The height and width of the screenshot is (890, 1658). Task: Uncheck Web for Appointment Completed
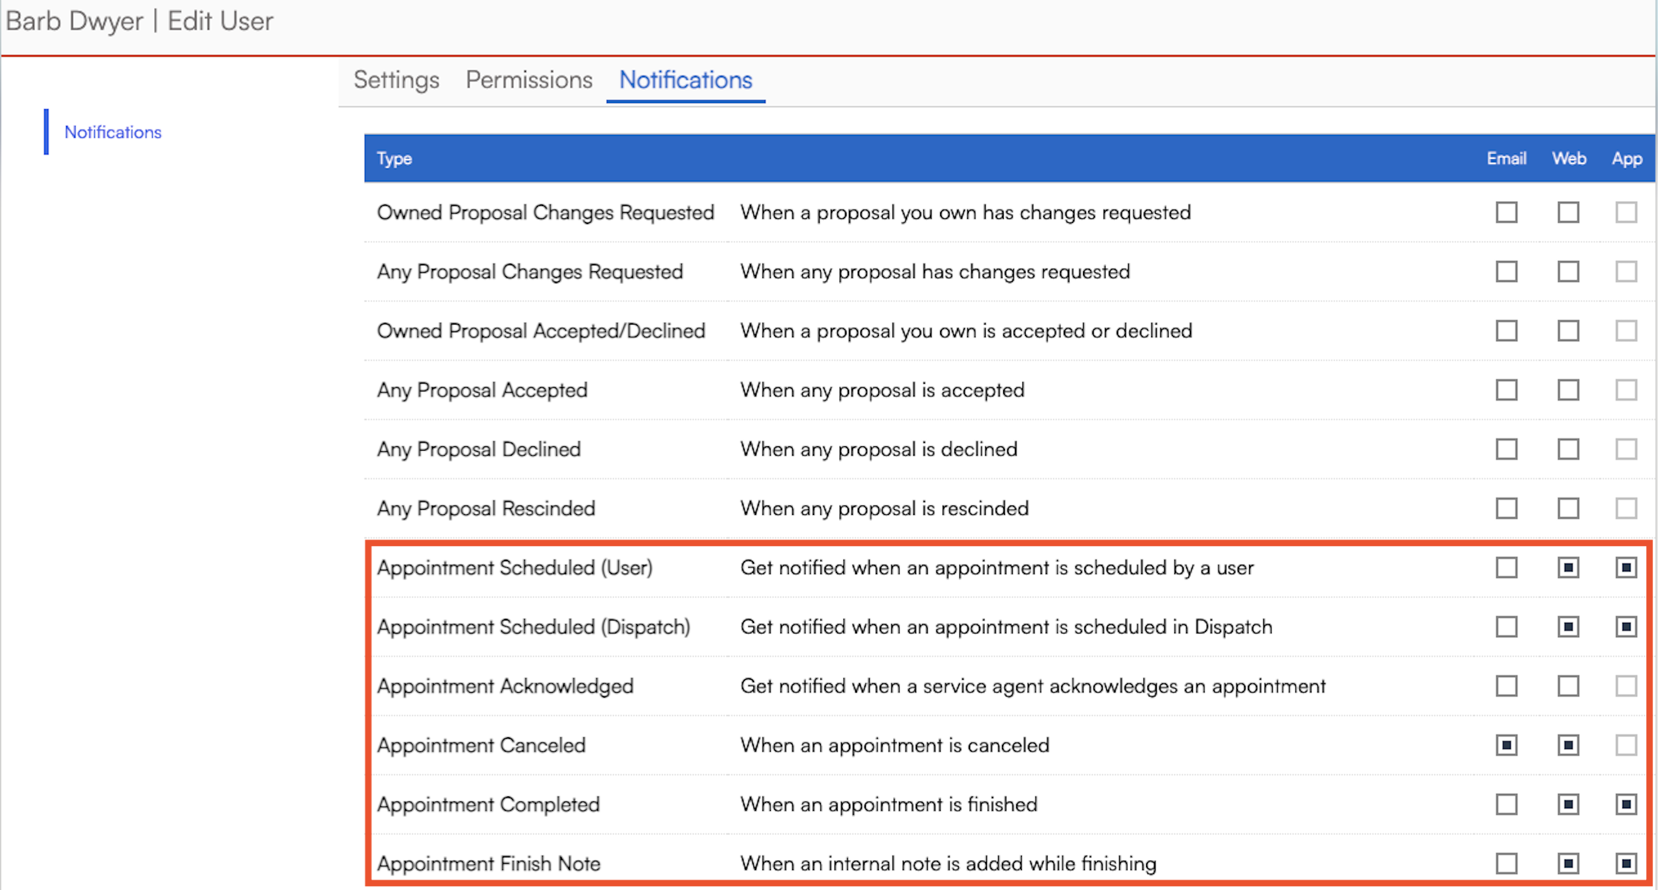pos(1568,804)
